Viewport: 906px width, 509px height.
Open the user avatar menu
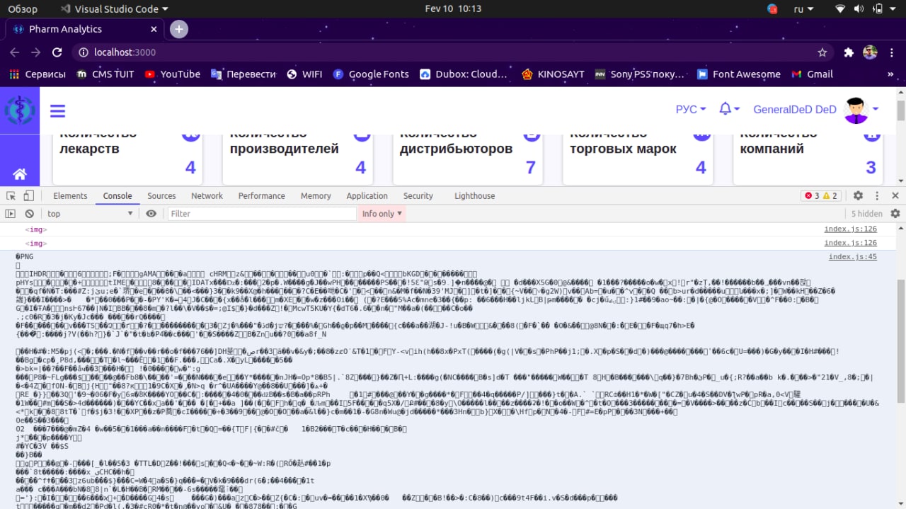click(x=861, y=110)
